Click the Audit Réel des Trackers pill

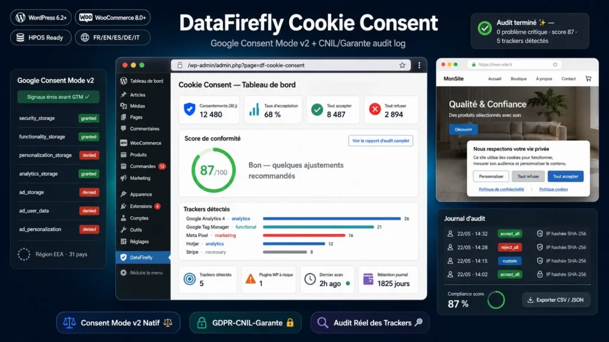point(370,322)
